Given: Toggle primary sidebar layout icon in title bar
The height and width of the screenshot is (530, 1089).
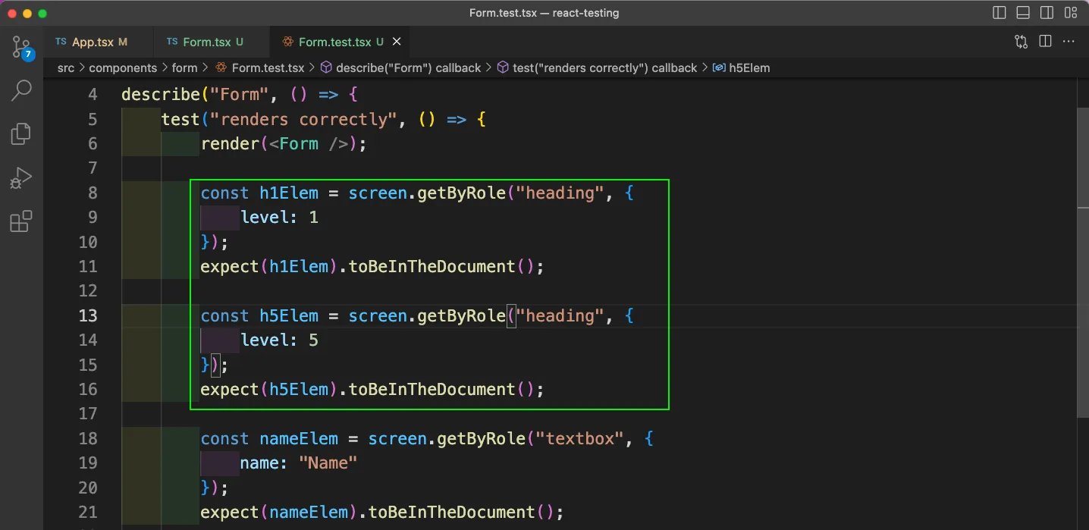Looking at the screenshot, I should pos(1000,13).
